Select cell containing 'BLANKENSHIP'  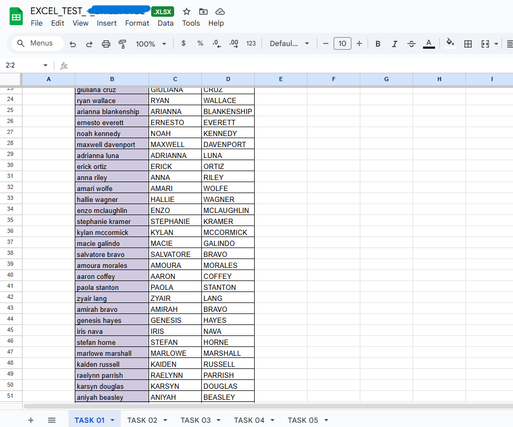coord(228,111)
